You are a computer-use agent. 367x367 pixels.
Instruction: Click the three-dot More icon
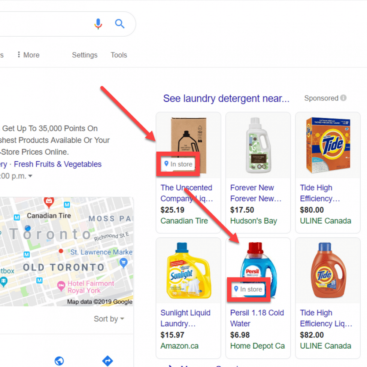(19, 55)
